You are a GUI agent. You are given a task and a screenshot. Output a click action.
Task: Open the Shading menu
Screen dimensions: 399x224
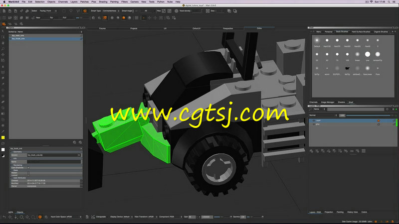pos(103,2)
